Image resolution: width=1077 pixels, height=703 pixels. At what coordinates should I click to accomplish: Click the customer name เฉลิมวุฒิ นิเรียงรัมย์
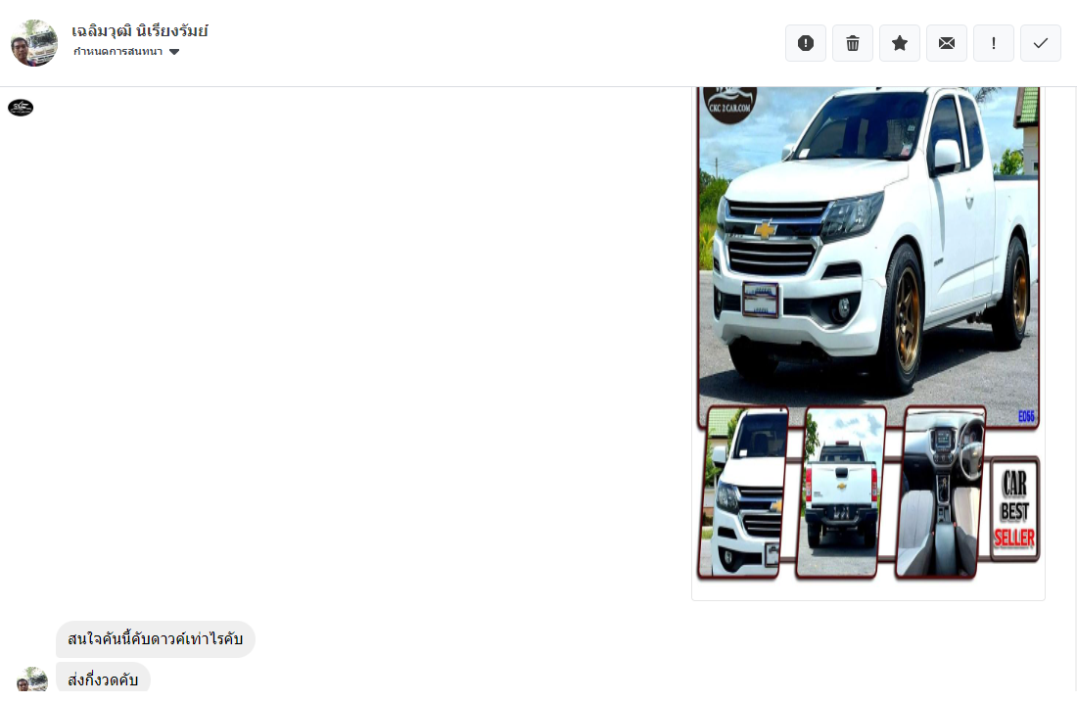pos(139,31)
